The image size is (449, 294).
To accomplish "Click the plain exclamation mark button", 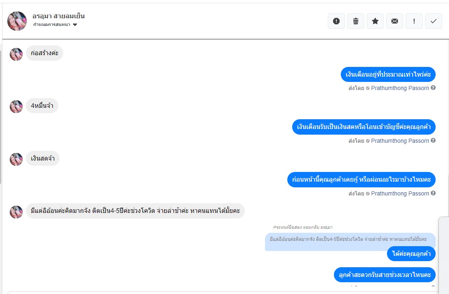I will 414,21.
